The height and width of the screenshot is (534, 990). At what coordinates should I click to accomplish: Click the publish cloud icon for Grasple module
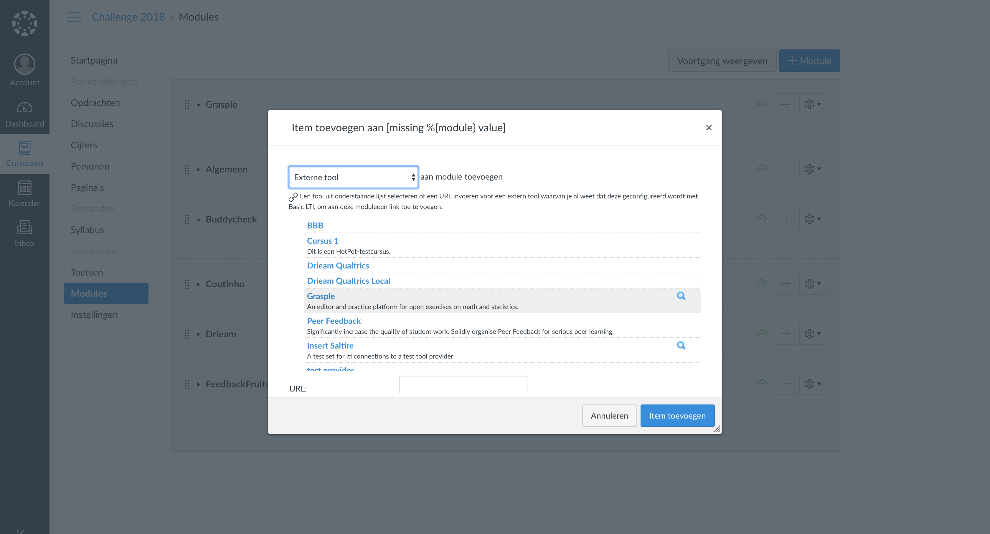(762, 104)
